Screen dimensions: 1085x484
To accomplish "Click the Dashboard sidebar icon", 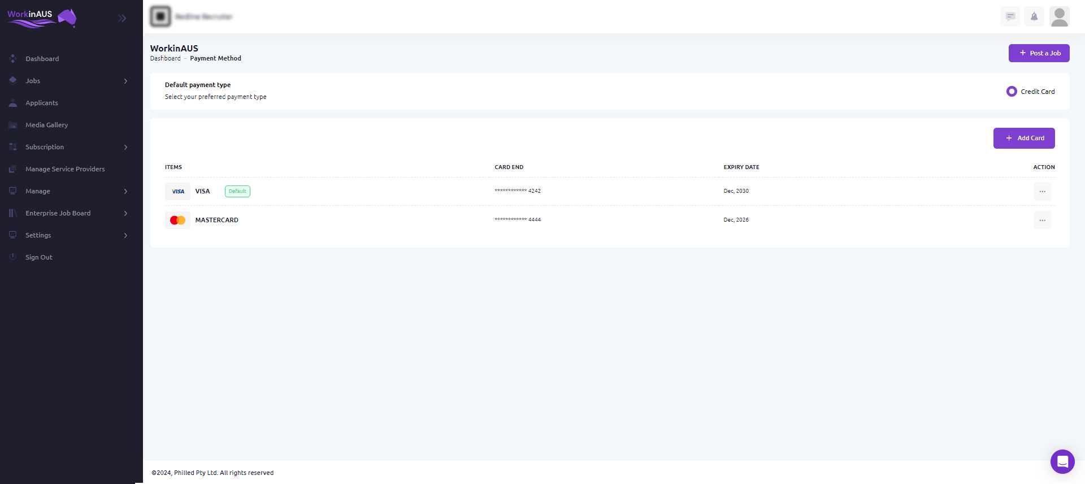I will coord(13,58).
